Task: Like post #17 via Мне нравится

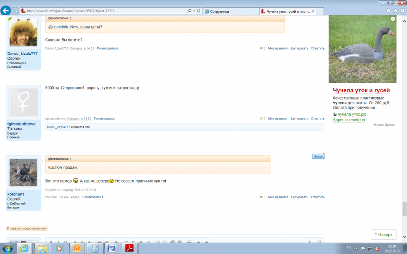Action: pos(278,119)
